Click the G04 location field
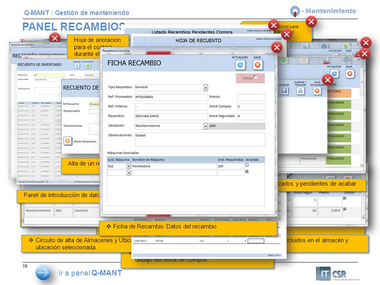The image size is (380, 285). click(x=237, y=126)
